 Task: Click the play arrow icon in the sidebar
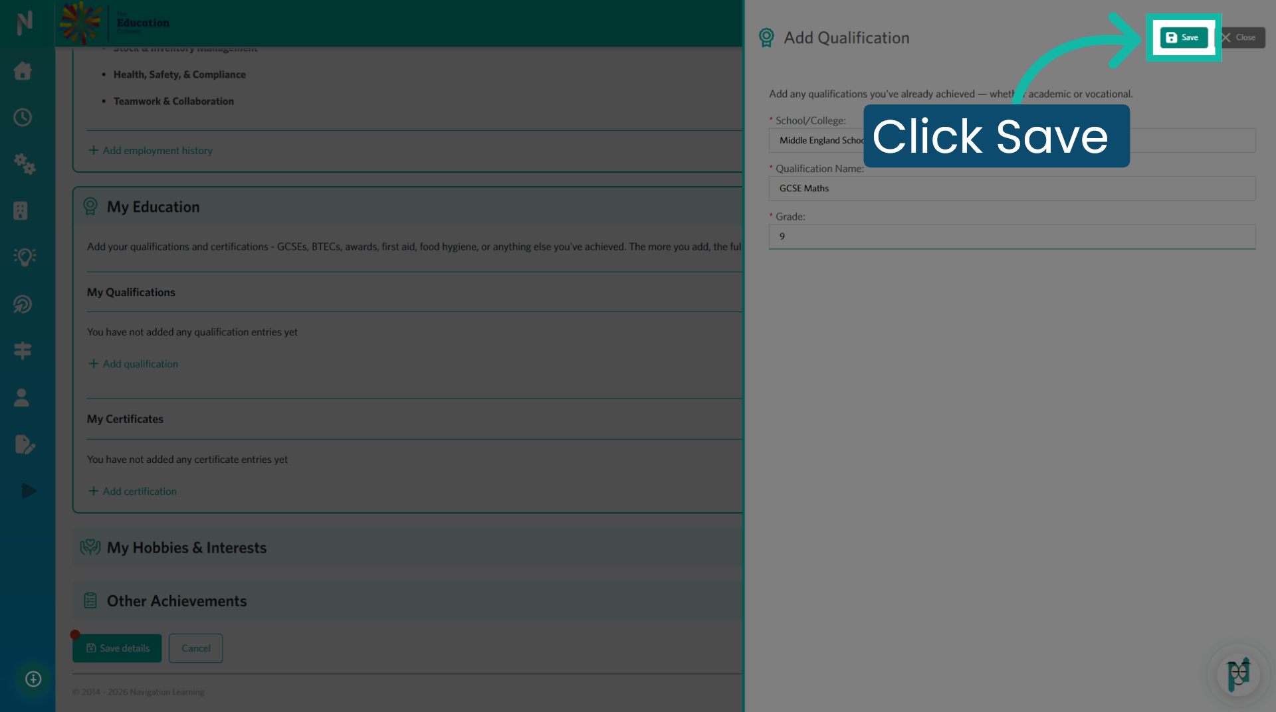(29, 491)
